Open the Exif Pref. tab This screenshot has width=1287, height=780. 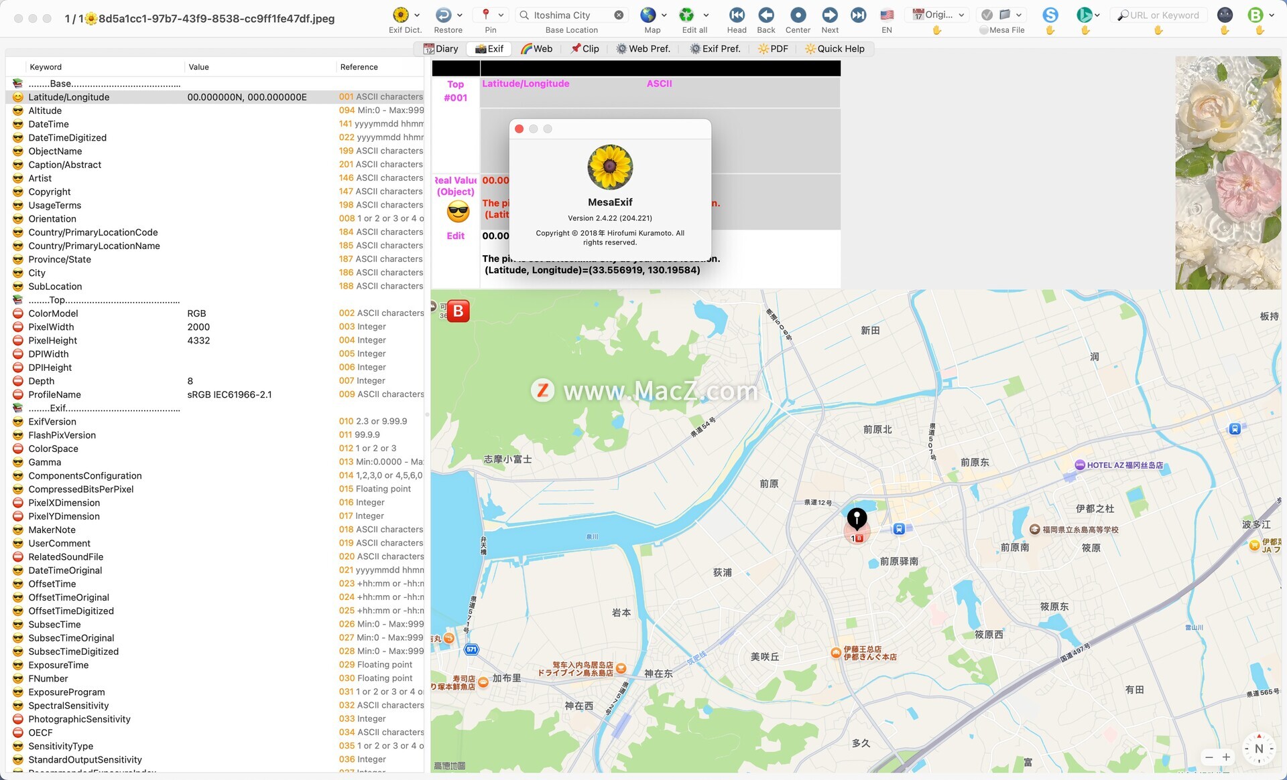[715, 49]
